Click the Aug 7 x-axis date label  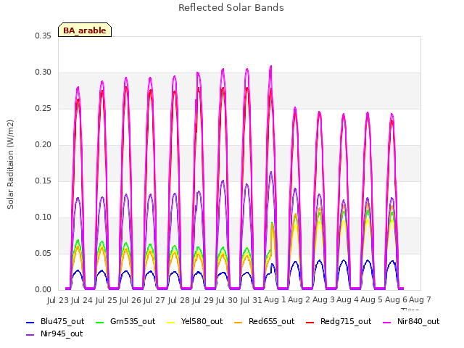coord(420,300)
